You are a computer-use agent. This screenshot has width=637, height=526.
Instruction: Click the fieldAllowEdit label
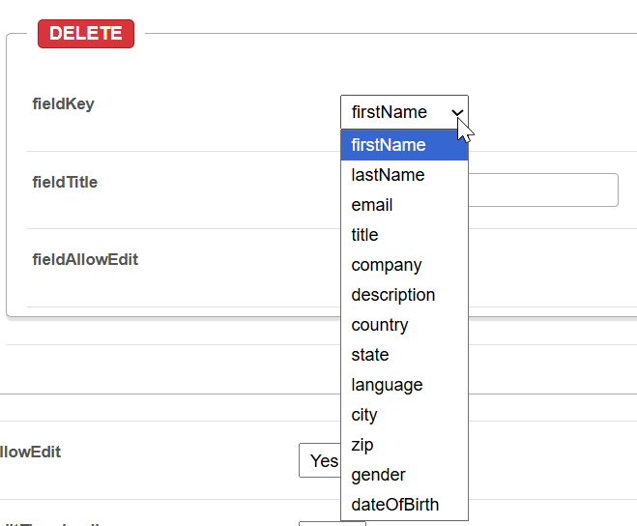85,259
